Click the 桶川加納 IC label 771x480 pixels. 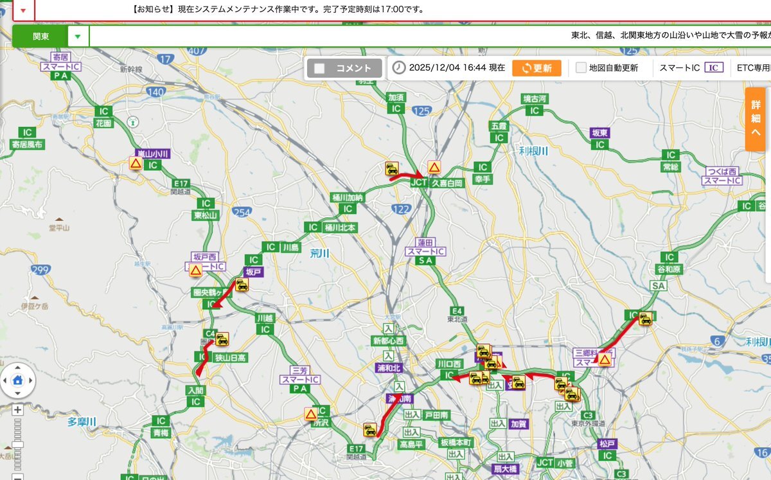[348, 198]
